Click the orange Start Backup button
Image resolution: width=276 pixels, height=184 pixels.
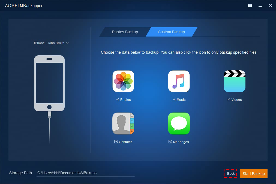pyautogui.click(x=254, y=174)
